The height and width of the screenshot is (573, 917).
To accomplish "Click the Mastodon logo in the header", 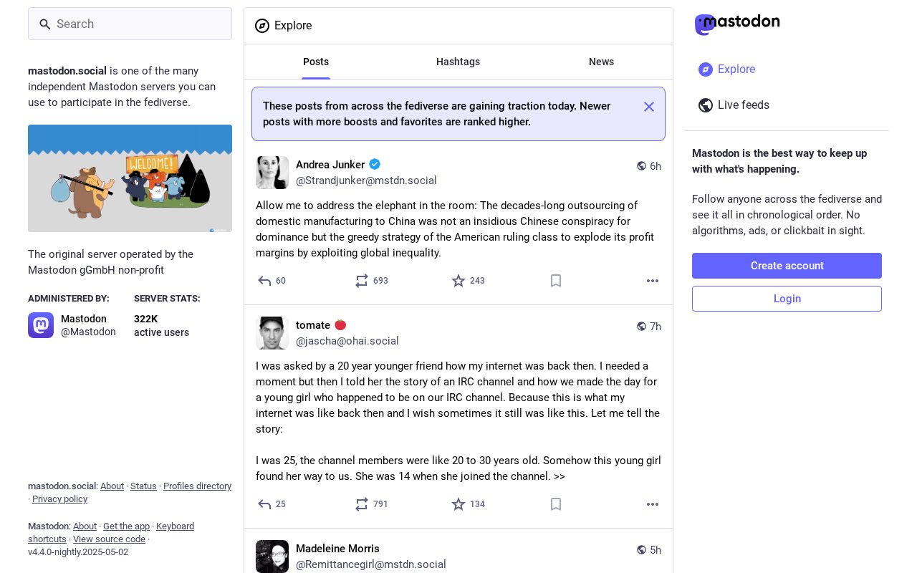I will point(737,24).
